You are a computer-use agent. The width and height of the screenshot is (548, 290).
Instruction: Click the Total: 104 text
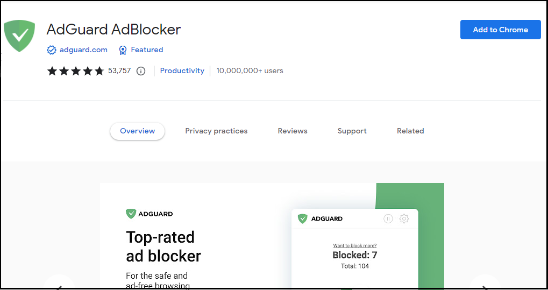pyautogui.click(x=355, y=266)
